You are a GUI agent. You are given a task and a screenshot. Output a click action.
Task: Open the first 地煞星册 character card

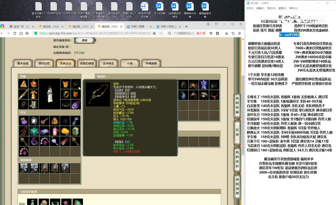[x=24, y=168]
